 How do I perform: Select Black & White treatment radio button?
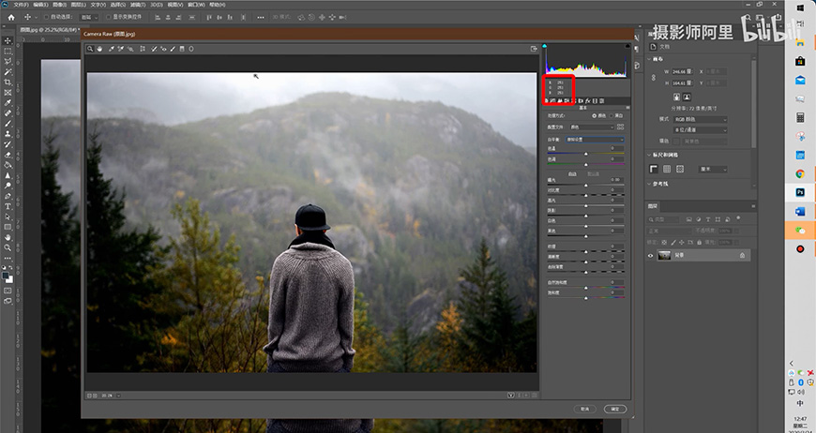(612, 116)
